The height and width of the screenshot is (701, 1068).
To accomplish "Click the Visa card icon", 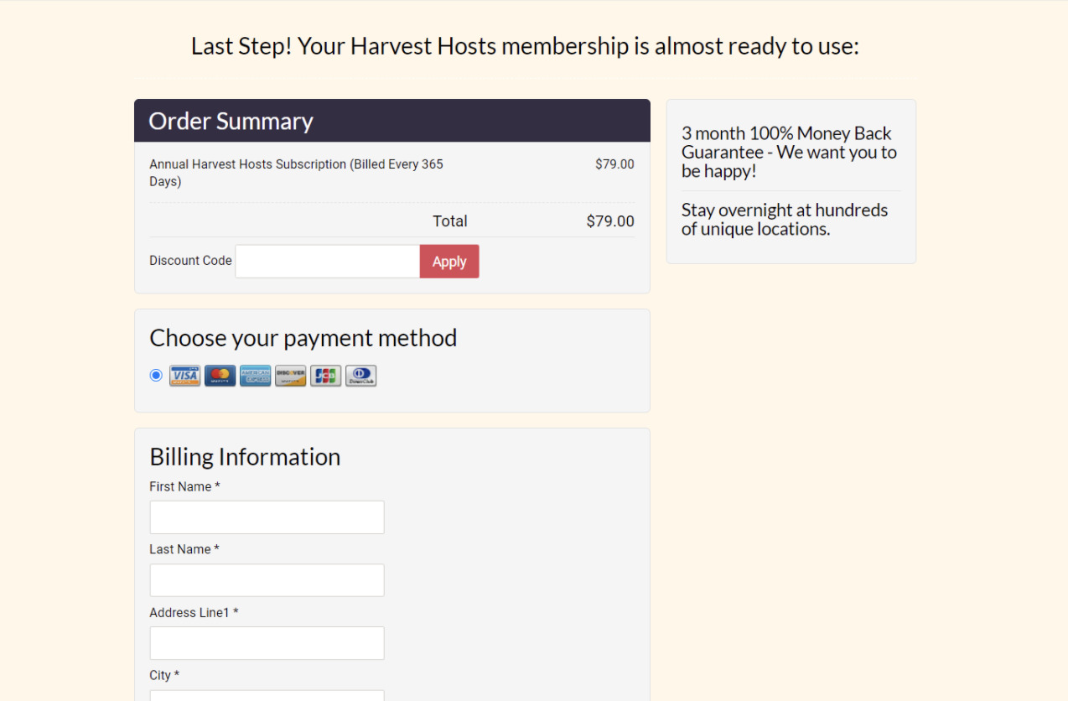I will click(x=185, y=376).
